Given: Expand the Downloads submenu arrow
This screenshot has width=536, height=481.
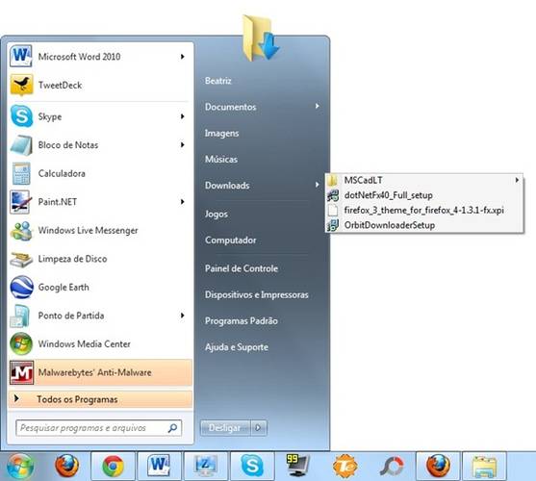Looking at the screenshot, I should (x=318, y=185).
